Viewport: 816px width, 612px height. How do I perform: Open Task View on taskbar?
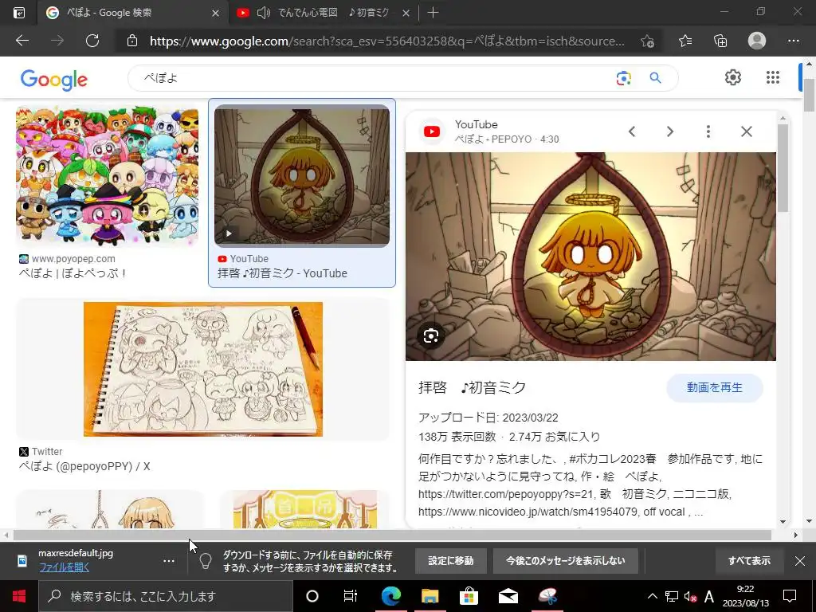click(351, 596)
